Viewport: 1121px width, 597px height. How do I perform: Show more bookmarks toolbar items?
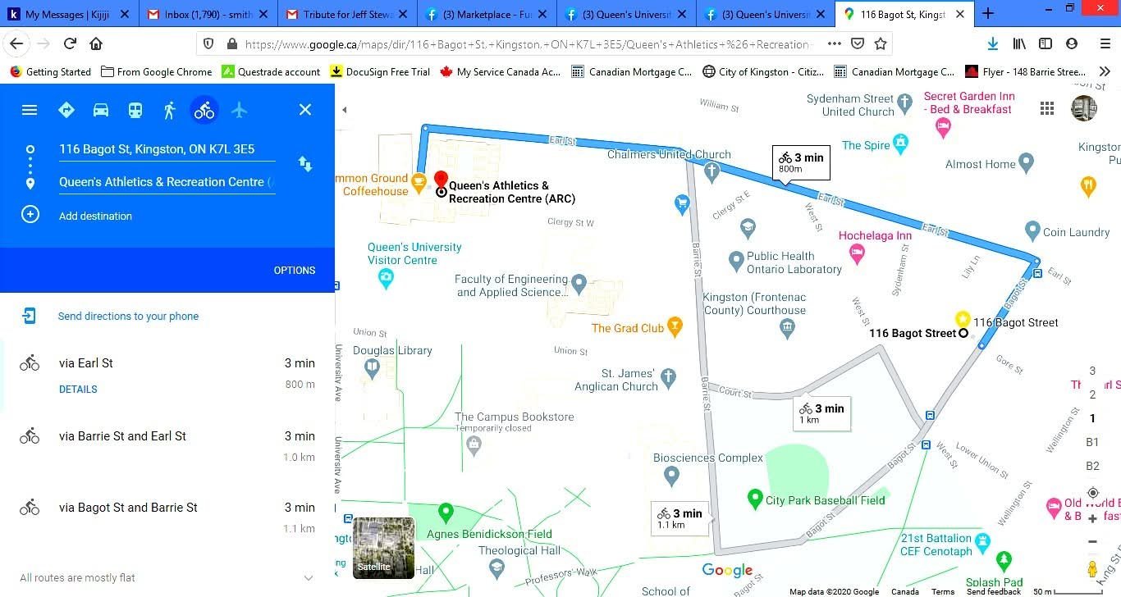coord(1105,71)
